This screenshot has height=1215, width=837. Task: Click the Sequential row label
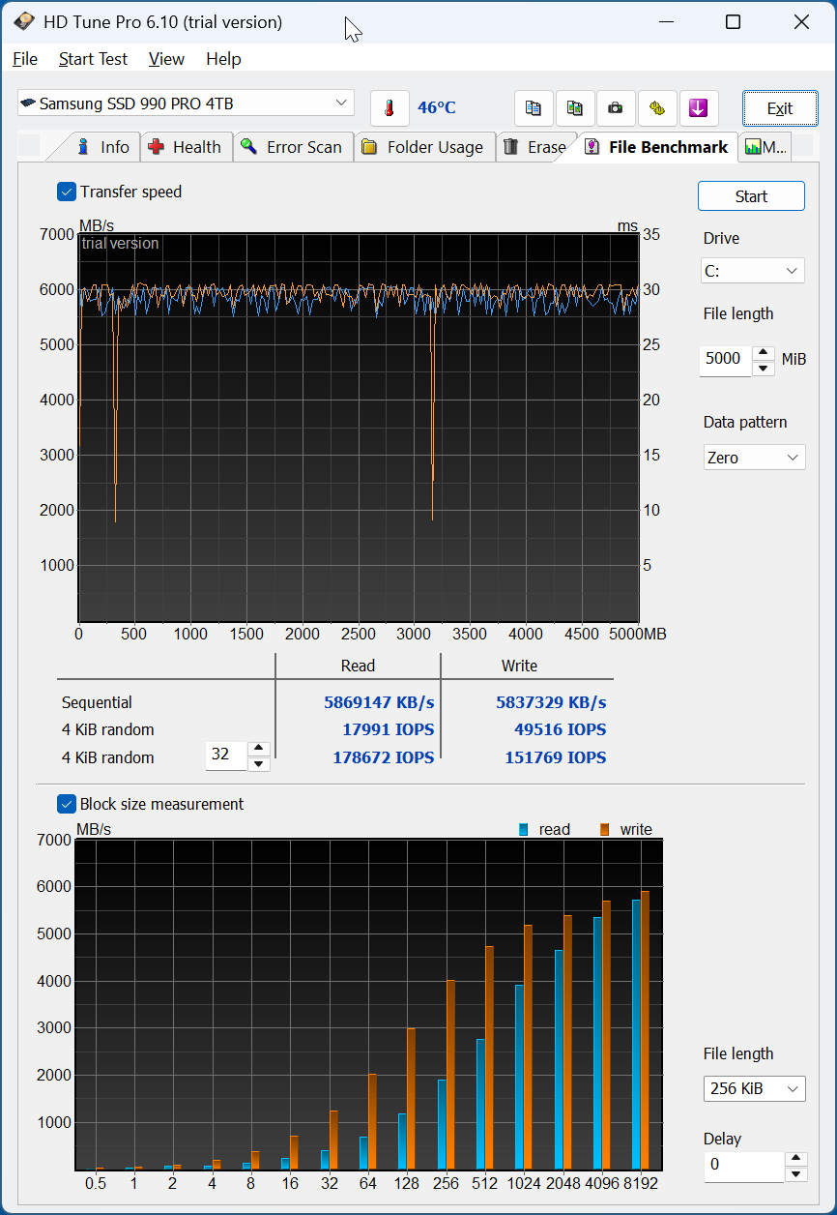coord(97,702)
